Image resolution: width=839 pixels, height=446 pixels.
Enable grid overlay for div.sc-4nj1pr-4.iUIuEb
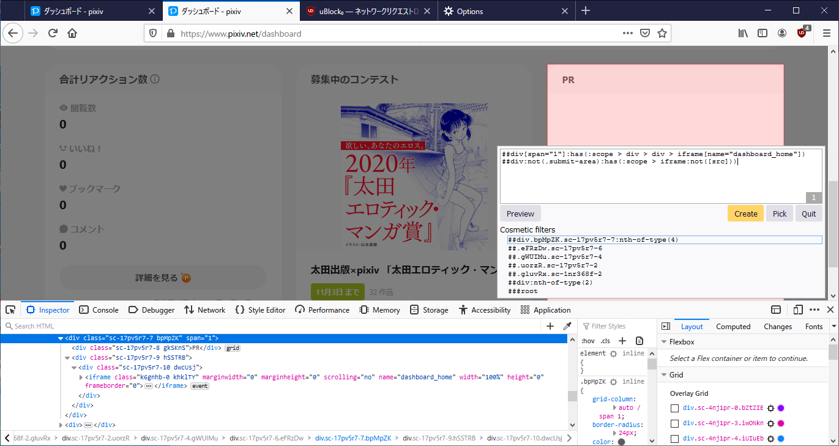[674, 439]
